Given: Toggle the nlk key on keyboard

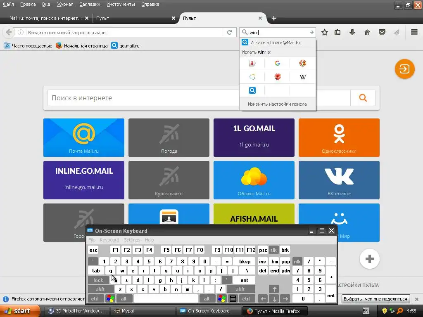Looking at the screenshot, I should pos(297,261).
